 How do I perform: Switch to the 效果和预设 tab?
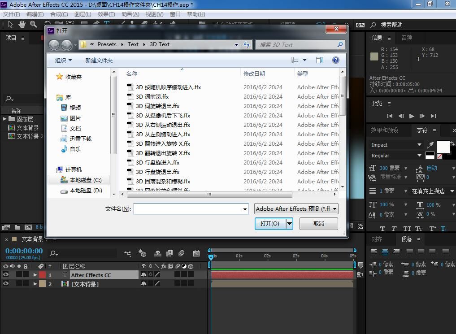click(x=384, y=130)
